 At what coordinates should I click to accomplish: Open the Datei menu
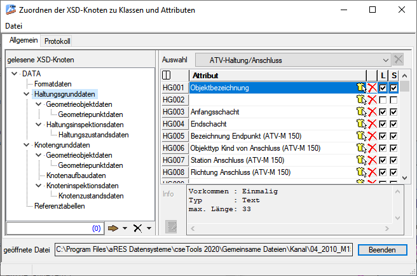coord(13,26)
